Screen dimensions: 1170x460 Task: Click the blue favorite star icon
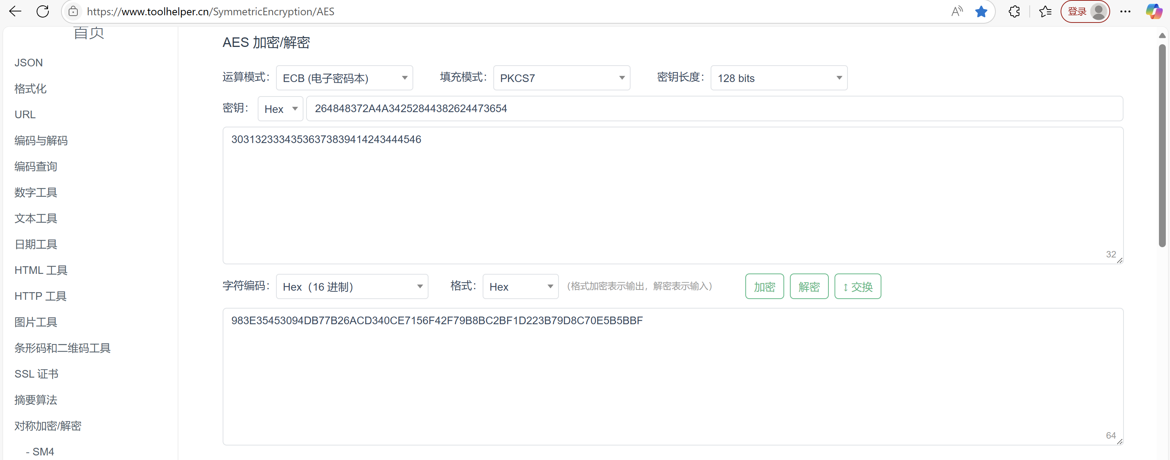pos(981,11)
